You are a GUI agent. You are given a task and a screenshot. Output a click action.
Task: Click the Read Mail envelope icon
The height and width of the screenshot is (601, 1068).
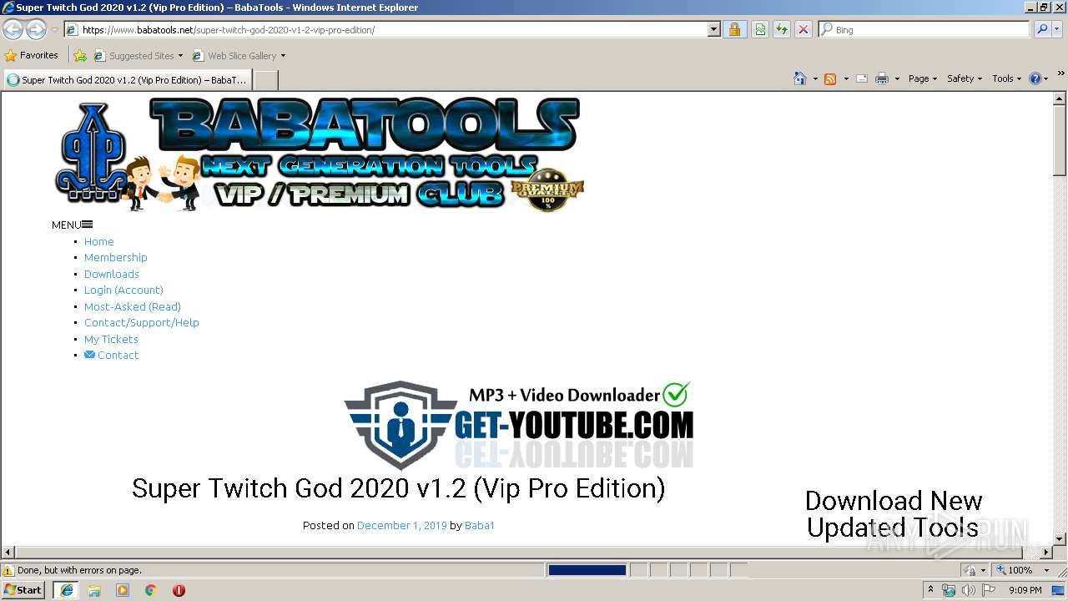[862, 78]
